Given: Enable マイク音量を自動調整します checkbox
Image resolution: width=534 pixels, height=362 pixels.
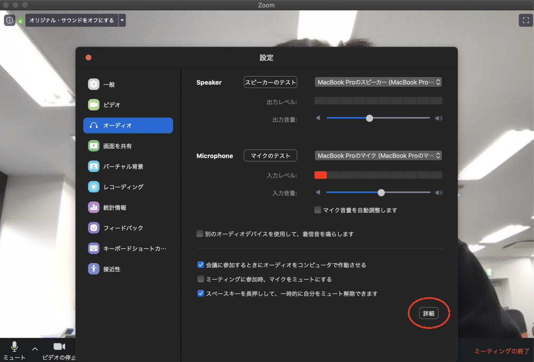Looking at the screenshot, I should (x=318, y=210).
